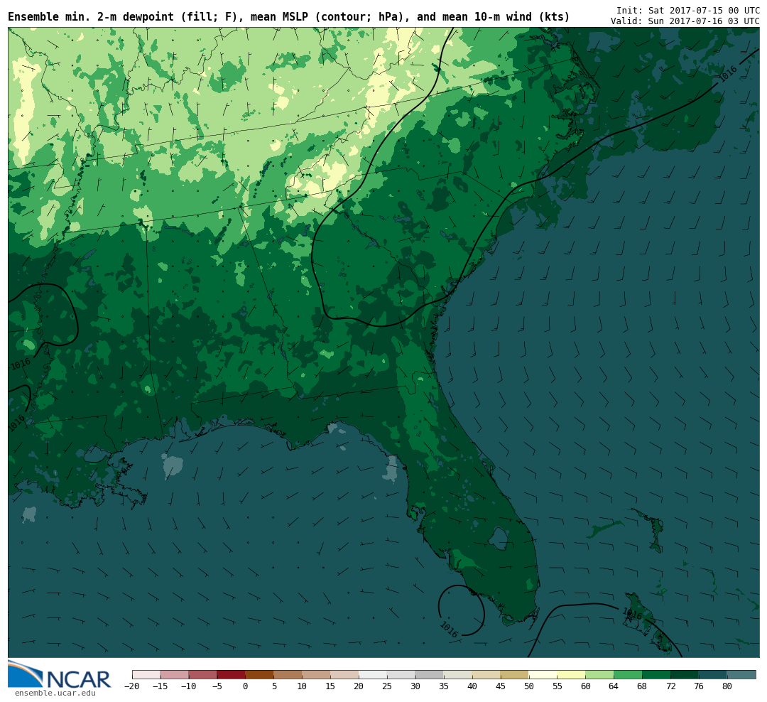Pick the 40 to 45 beige legend swatch
The height and width of the screenshot is (702, 767).
(486, 674)
